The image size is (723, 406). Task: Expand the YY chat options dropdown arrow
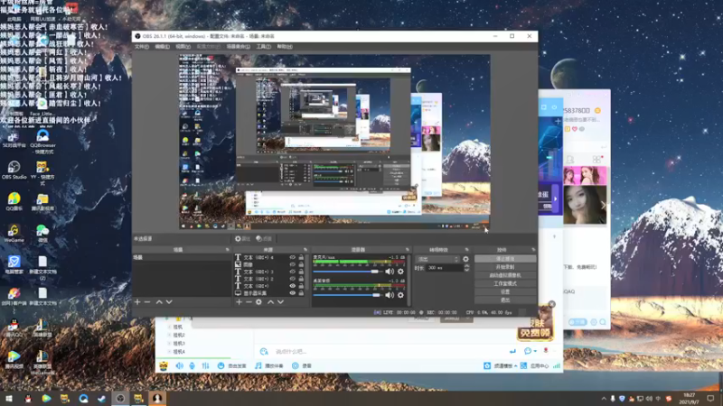535,351
